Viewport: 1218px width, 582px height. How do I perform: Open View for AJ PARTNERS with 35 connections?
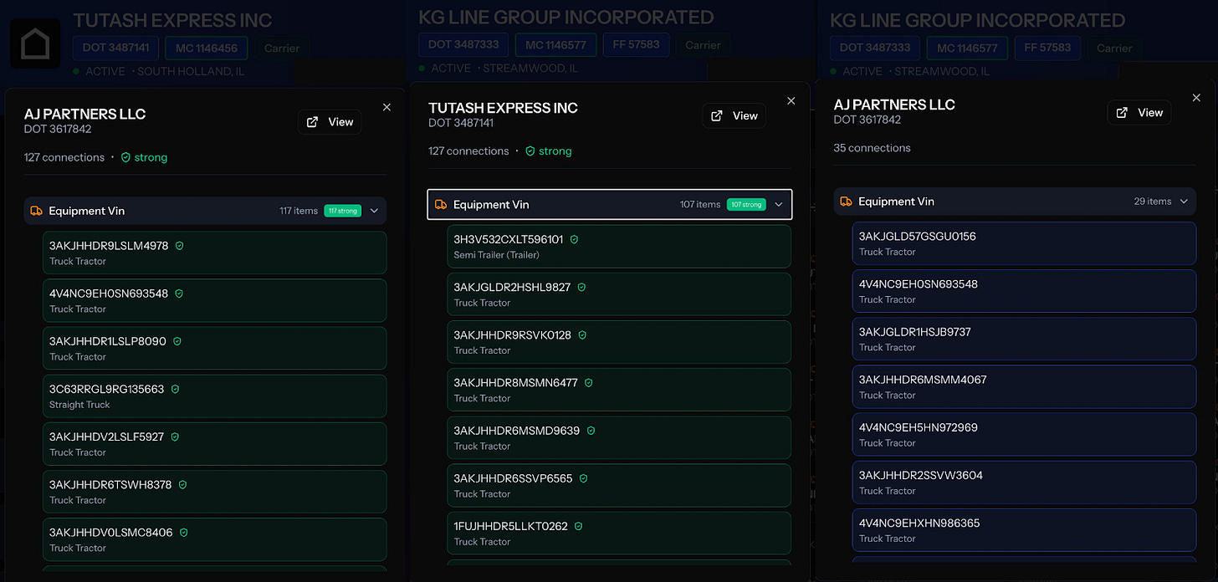point(1139,113)
